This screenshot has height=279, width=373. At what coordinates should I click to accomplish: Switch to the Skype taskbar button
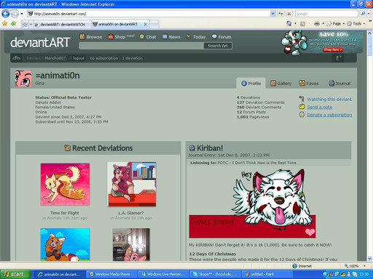[x=216, y=274]
